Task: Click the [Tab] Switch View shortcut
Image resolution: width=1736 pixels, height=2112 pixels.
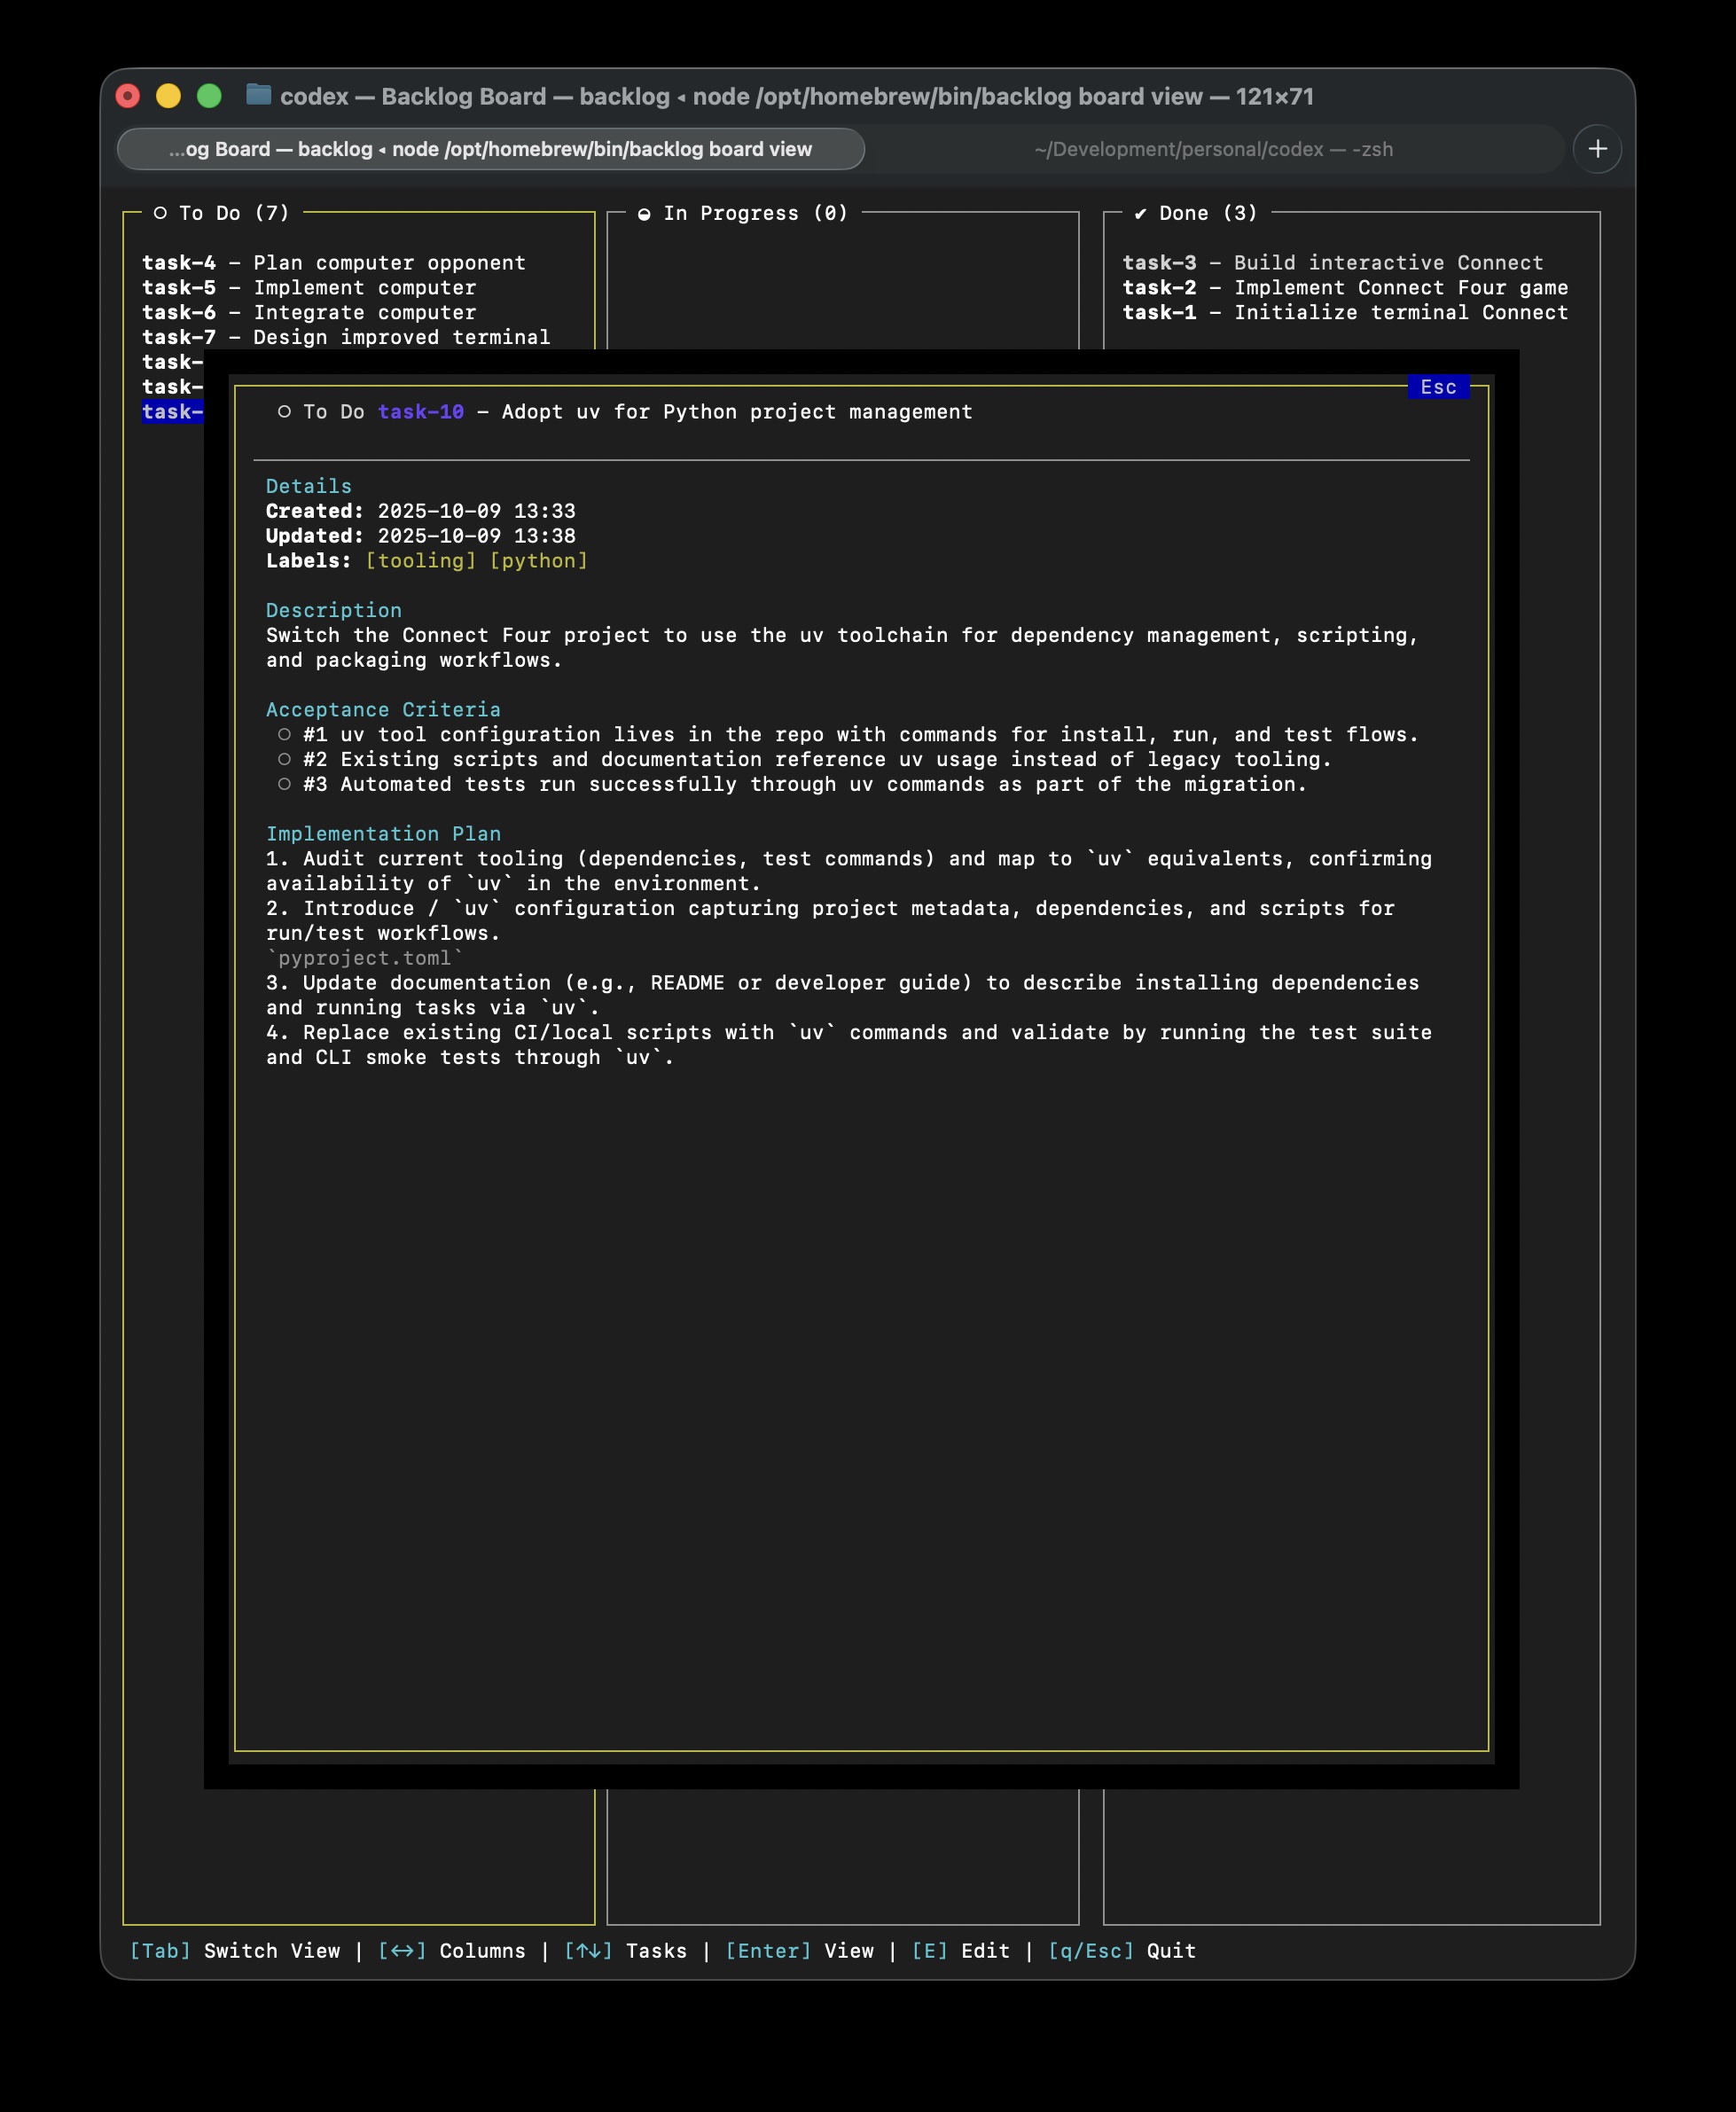Action: pos(234,1950)
